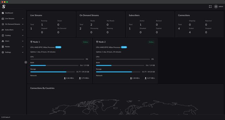Click On Demand Streams Ready count 2
Viewport: 225px width, 120px height.
(x=91, y=25)
